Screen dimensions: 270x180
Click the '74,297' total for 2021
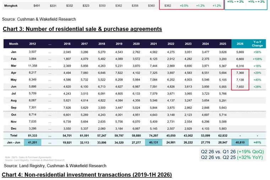click(153, 136)
